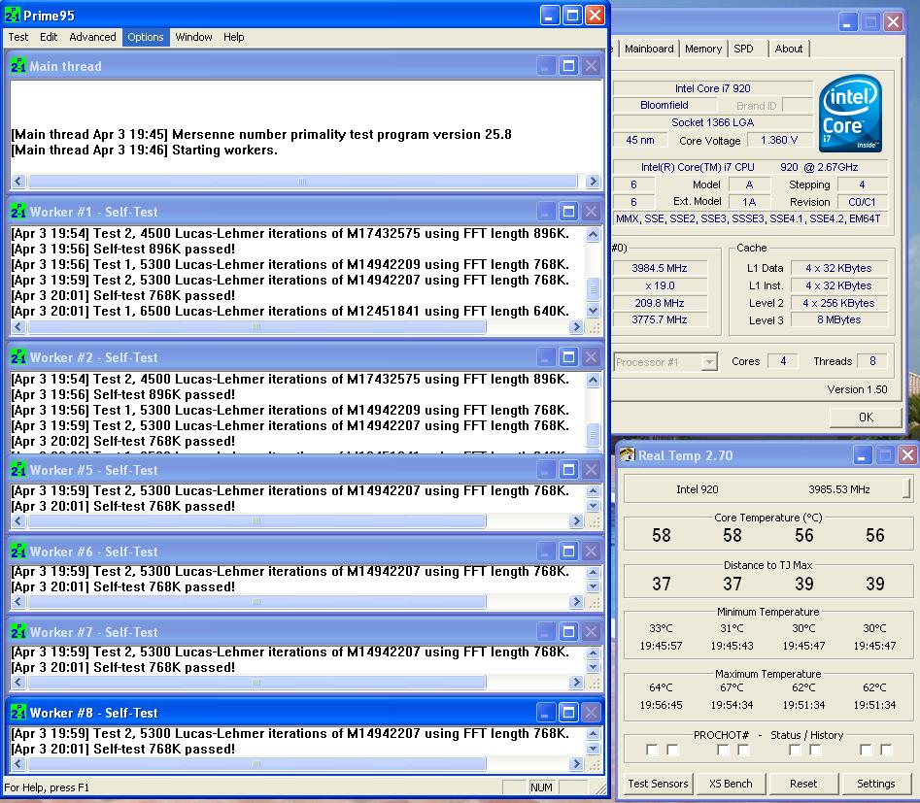Click the Reset button in Real Temp
The width and height of the screenshot is (920, 803).
803,784
